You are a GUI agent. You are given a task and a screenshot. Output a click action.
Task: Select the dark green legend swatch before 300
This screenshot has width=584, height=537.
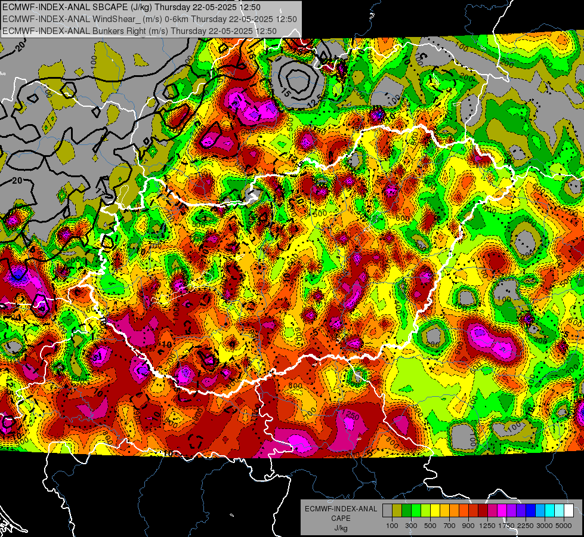tap(406, 511)
